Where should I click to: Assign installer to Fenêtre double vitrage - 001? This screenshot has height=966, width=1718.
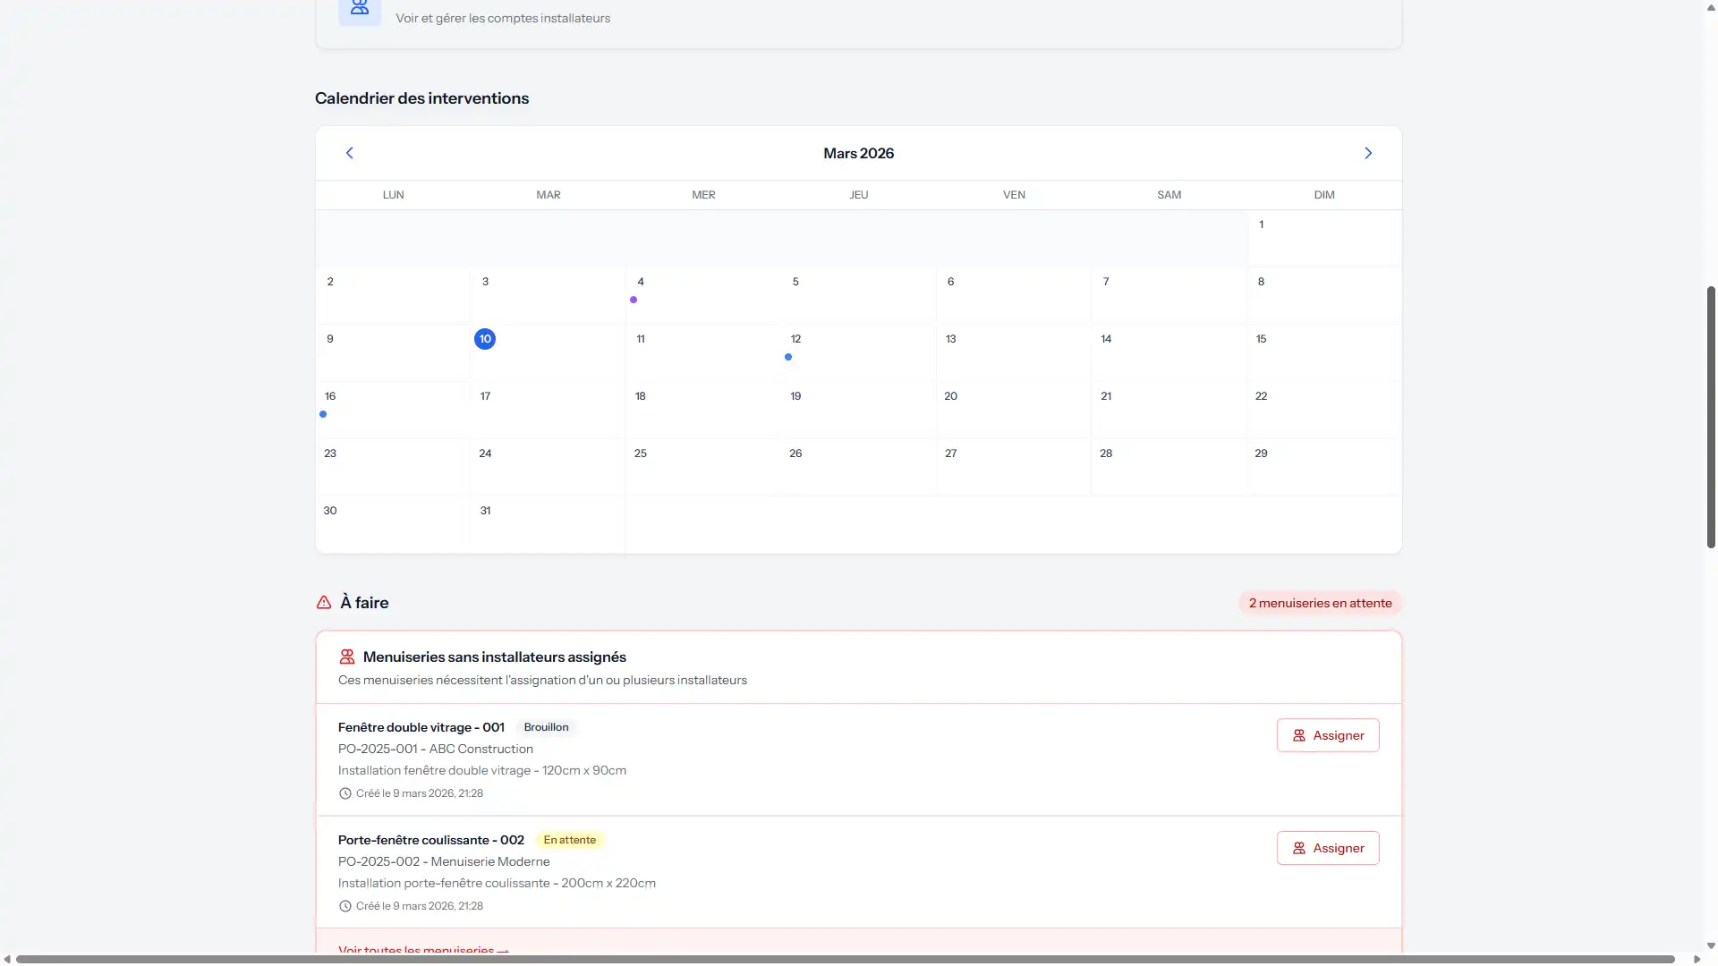[x=1328, y=735]
